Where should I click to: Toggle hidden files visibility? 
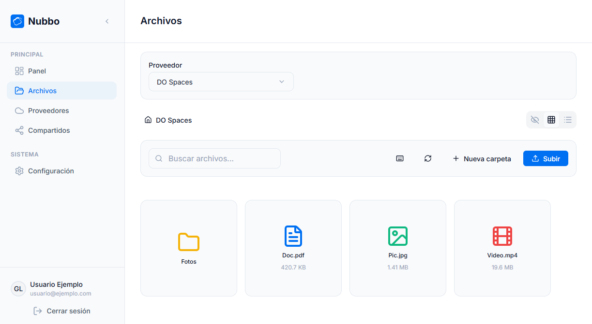click(x=535, y=120)
